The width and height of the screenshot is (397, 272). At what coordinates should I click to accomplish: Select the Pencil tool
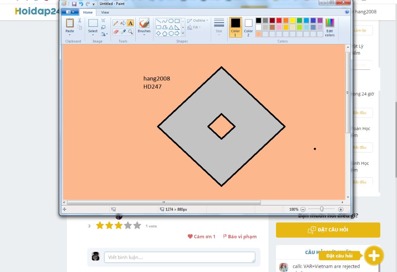116,23
